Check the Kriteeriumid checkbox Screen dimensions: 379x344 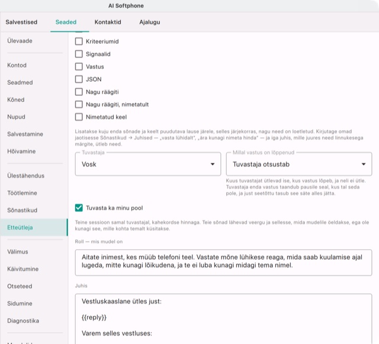point(79,41)
